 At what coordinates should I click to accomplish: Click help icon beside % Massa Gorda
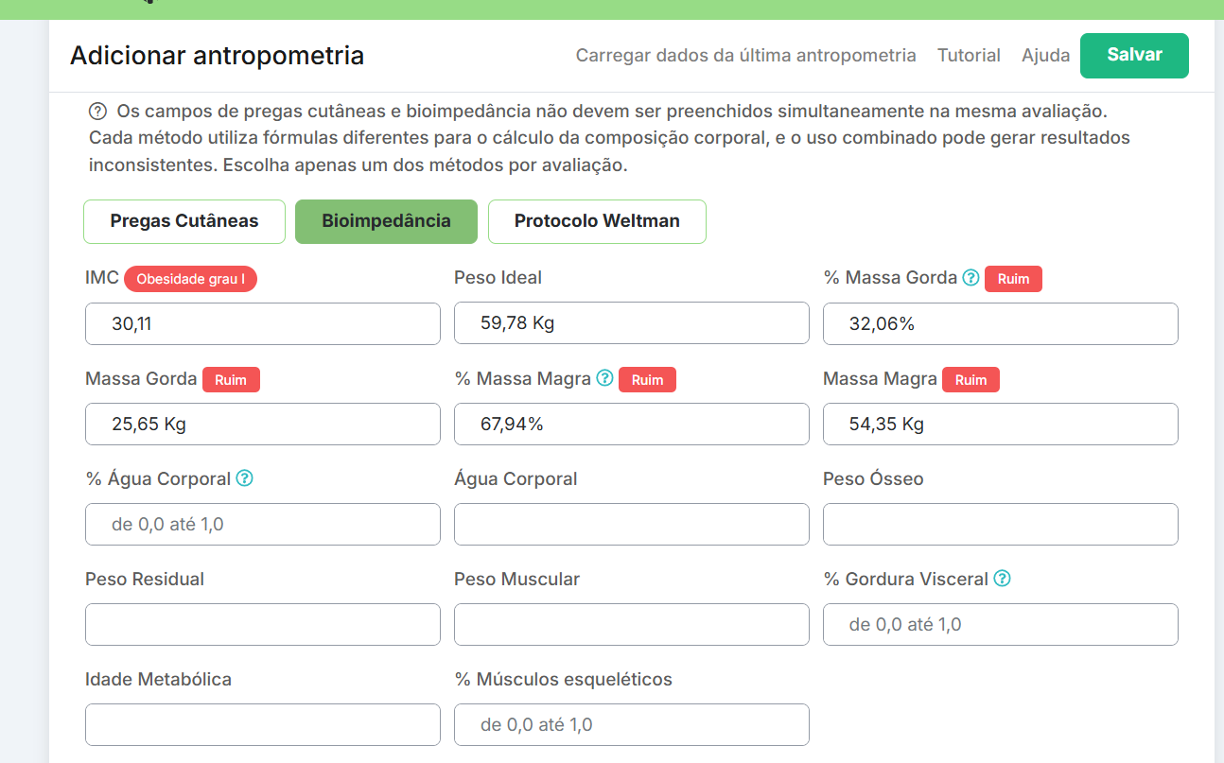coord(970,278)
